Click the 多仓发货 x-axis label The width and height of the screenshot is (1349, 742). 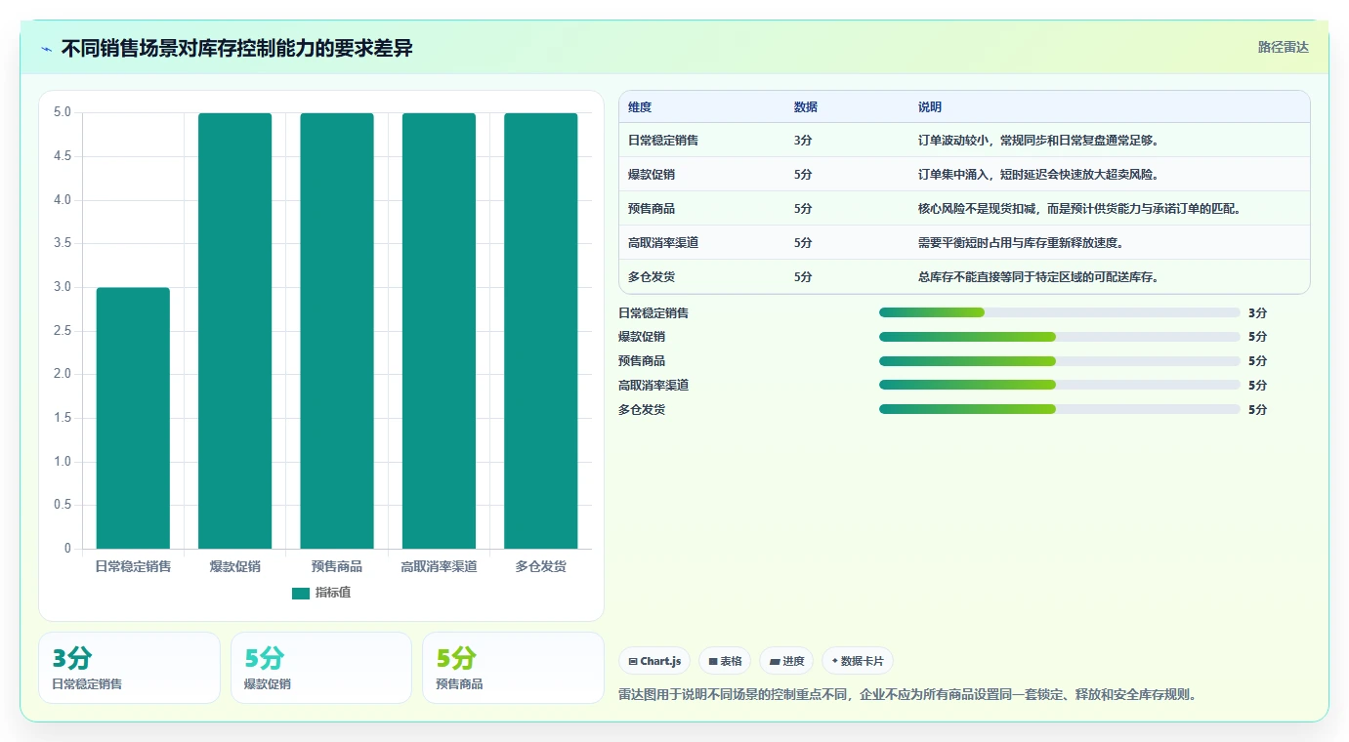541,566
